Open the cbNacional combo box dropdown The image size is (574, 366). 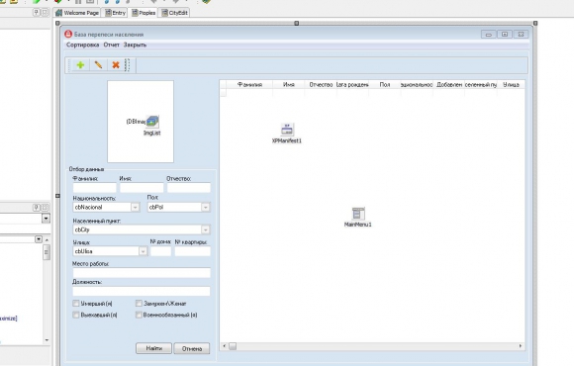(x=135, y=208)
